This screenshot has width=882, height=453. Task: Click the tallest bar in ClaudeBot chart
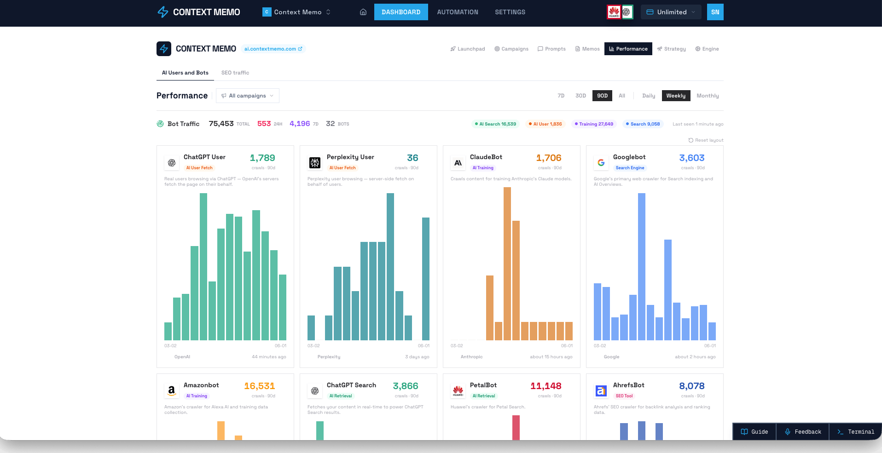pyautogui.click(x=507, y=264)
